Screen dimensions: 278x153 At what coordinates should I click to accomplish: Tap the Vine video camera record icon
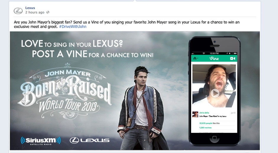(x=233, y=58)
